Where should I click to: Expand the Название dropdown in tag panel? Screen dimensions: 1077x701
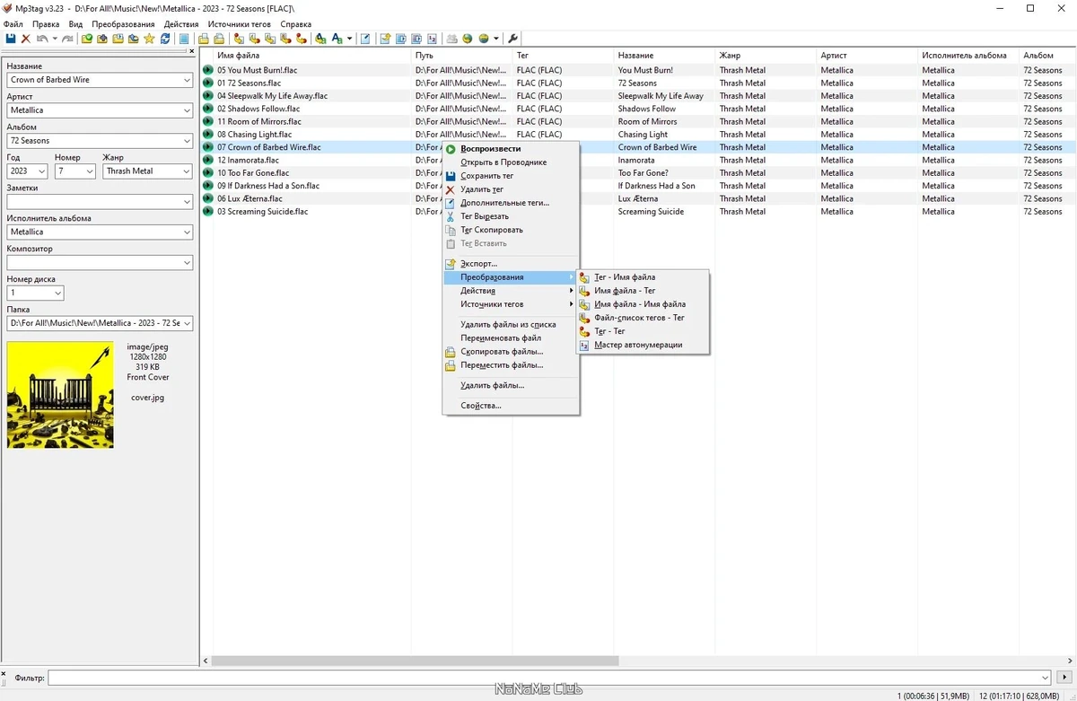pyautogui.click(x=187, y=80)
